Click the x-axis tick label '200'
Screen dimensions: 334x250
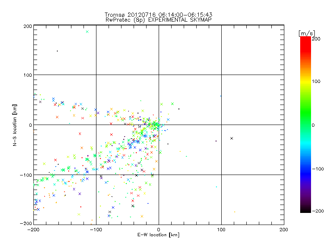point(284,230)
